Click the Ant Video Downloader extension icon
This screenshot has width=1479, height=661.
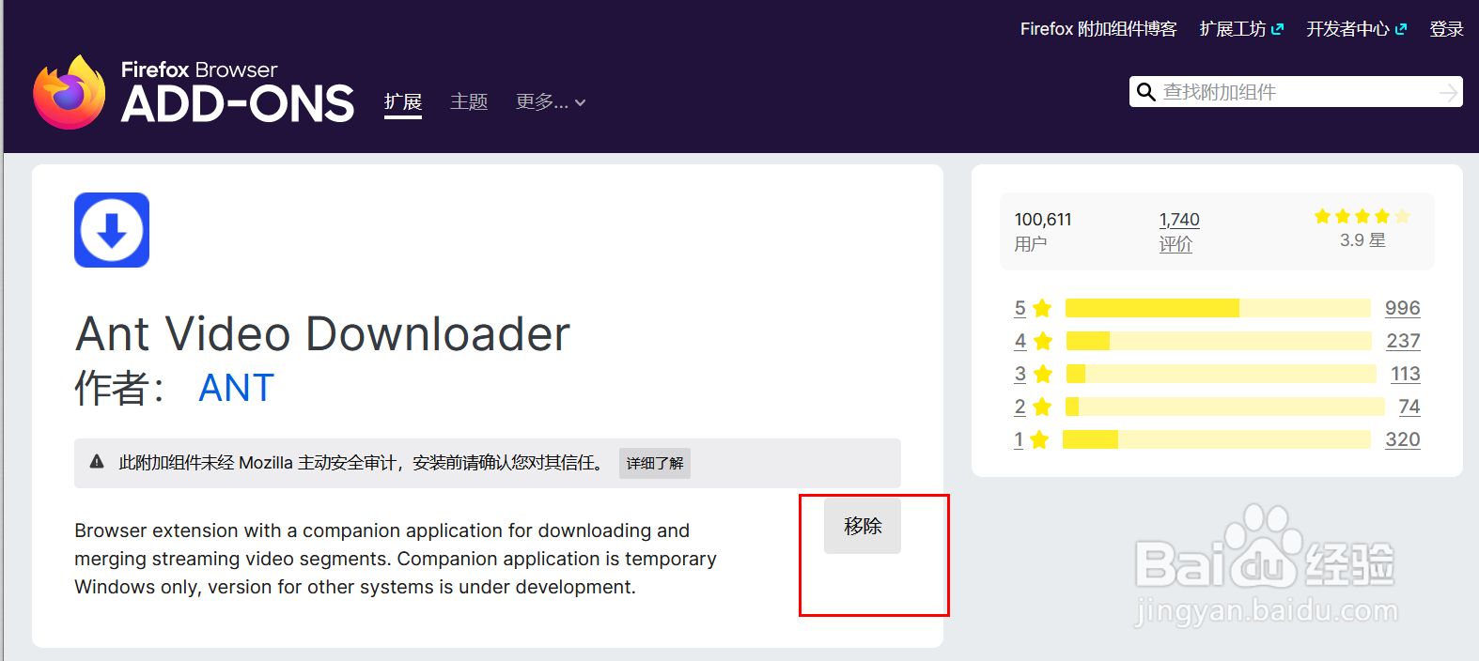(112, 230)
